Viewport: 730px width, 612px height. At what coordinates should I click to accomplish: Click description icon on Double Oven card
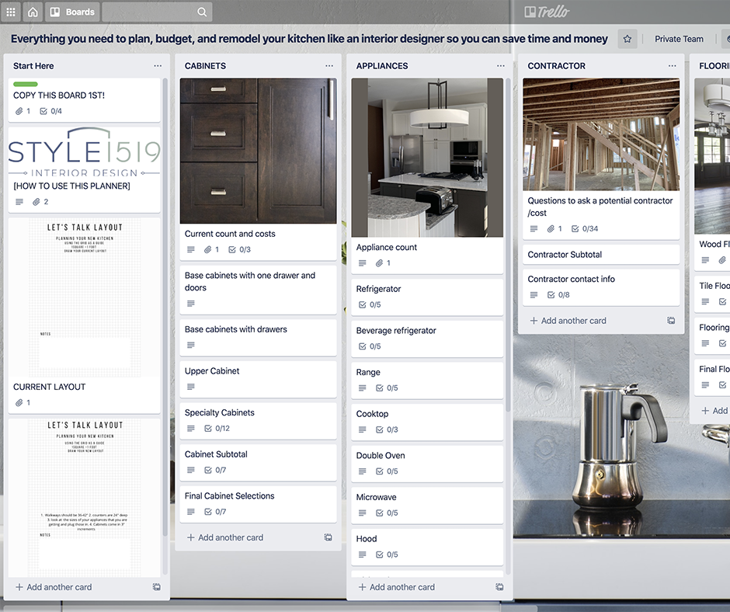(x=362, y=471)
